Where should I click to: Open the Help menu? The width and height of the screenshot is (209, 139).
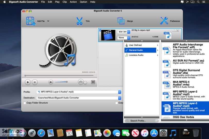[x=93, y=2]
